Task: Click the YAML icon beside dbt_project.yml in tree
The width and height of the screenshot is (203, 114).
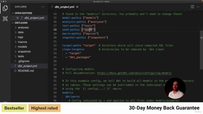Action: point(15,66)
